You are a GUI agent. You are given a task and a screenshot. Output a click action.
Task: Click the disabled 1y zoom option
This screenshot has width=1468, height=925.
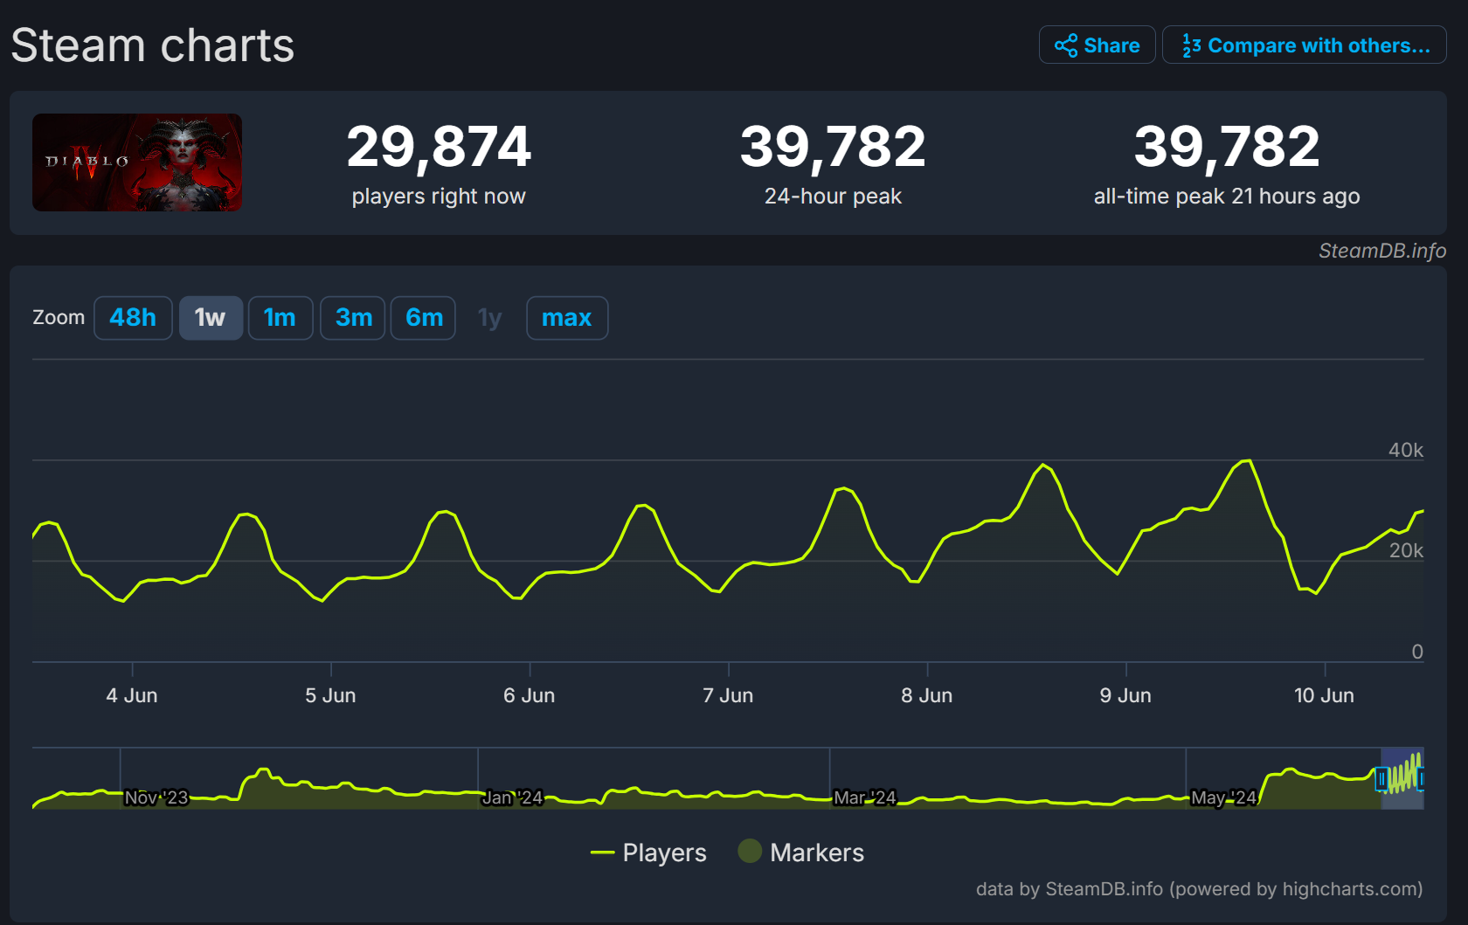coord(490,318)
